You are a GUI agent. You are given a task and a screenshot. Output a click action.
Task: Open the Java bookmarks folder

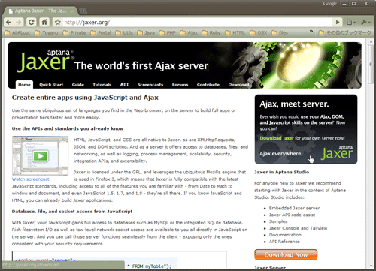coord(146,33)
